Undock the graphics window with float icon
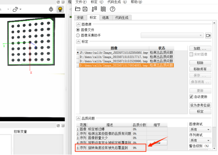218x155 pixels. (x=58, y=2)
